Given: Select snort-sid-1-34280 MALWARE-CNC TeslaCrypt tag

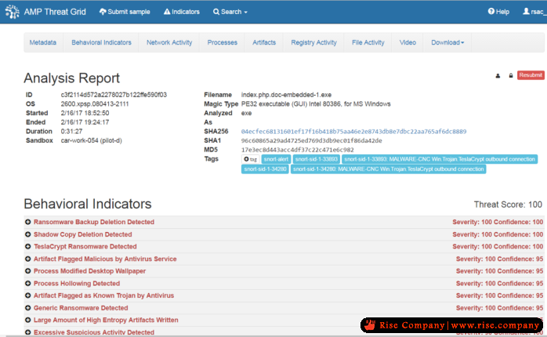Looking at the screenshot, I should tap(388, 169).
